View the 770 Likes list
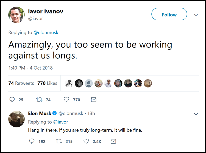206x153 pixels. click(x=47, y=83)
